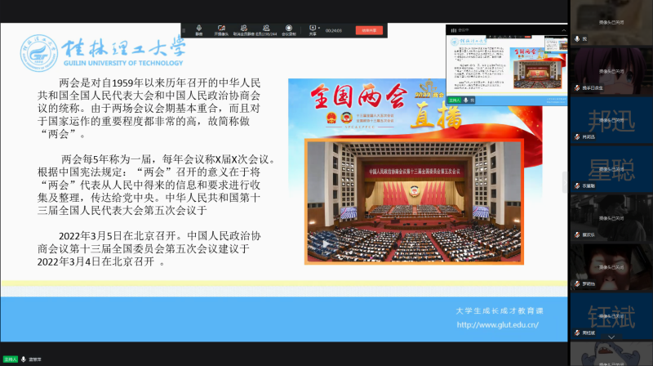Image resolution: width=653 pixels, height=366 pixels.
Task: Click the host badge in preview window
Action: (453, 100)
